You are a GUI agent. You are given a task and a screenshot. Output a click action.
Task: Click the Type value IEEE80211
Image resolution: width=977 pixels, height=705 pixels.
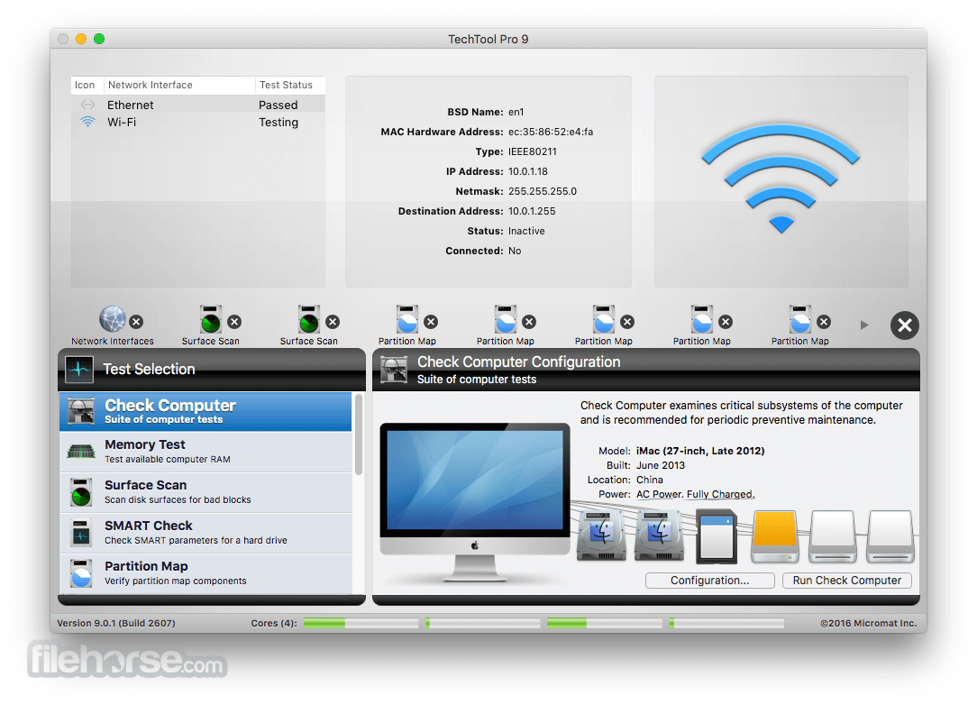click(533, 151)
